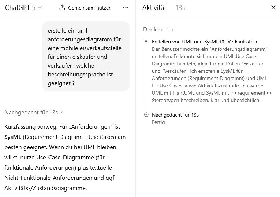Click the reasoning summary paragraph in the activity panel

coord(212,74)
